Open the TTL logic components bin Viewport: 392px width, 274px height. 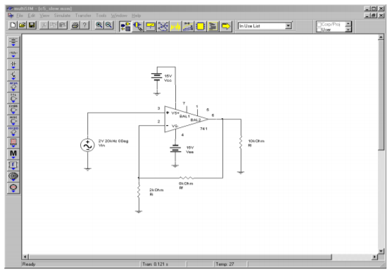(x=13, y=98)
